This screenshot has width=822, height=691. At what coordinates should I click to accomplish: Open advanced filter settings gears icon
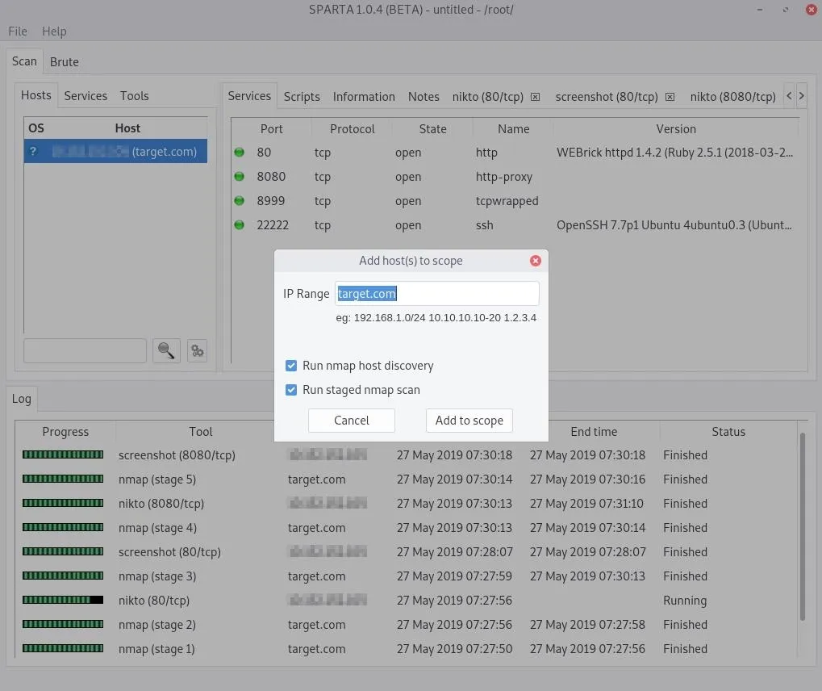[197, 350]
